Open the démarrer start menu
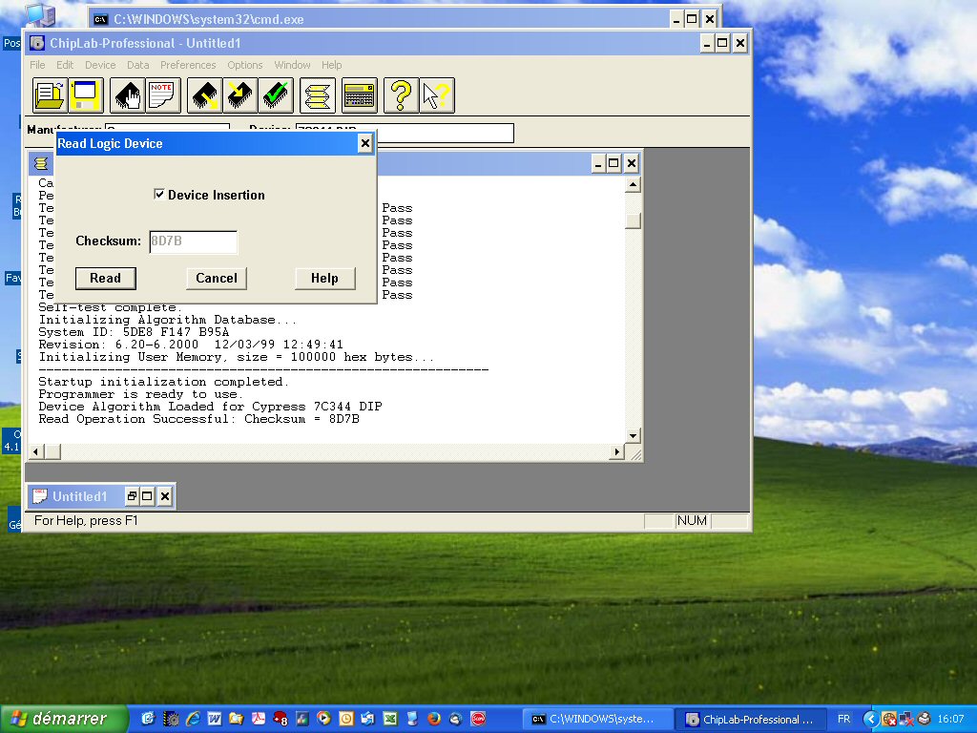This screenshot has width=977, height=733. click(x=64, y=719)
